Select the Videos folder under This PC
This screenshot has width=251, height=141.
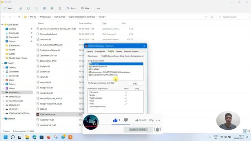pos(11,88)
